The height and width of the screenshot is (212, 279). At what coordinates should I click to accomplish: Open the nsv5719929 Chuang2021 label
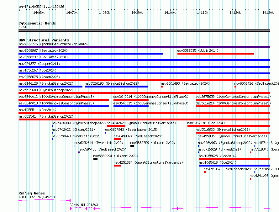pos(219,149)
